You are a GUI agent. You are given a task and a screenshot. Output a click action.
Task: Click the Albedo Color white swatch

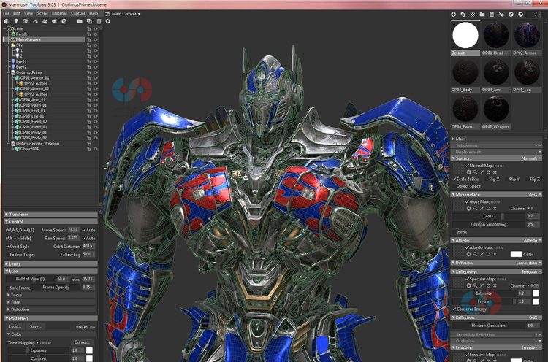point(516,254)
